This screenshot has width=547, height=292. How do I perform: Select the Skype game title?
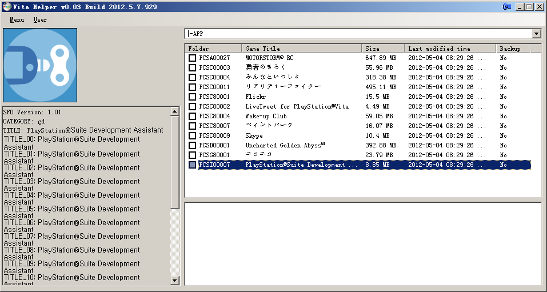pos(254,135)
